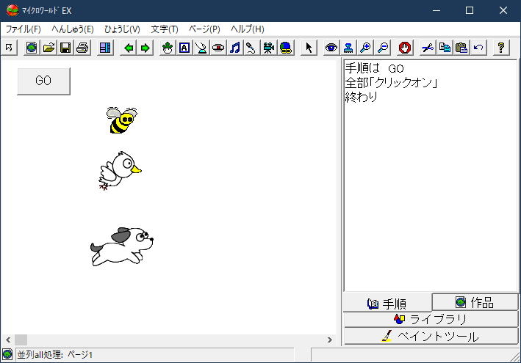Click the slider creation tool icon
Viewport: 521px width, 363px height.
point(201,48)
